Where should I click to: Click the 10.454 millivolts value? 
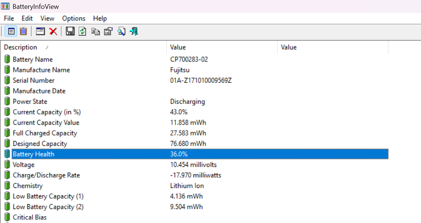pyautogui.click(x=193, y=165)
